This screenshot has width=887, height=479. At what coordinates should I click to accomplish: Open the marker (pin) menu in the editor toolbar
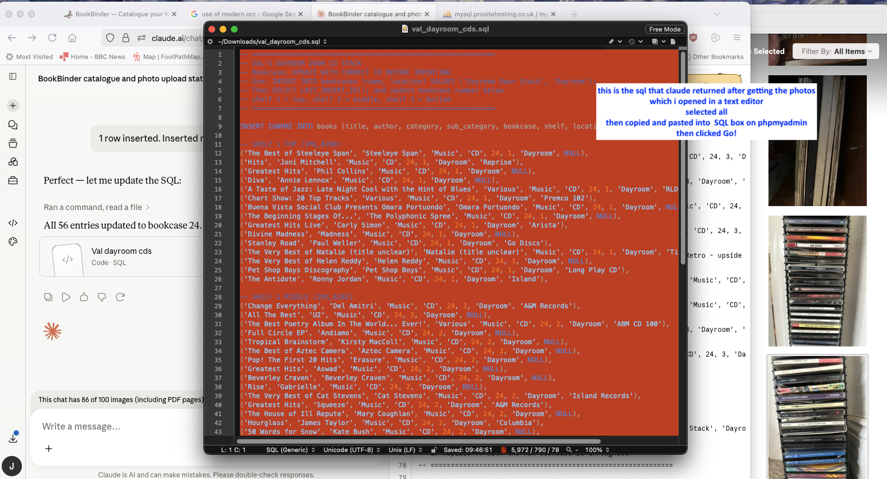tap(615, 42)
